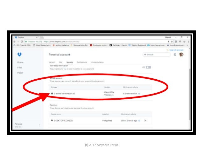Open Files in the sidebar
Viewport: 203px width, 152px height.
click(20, 68)
